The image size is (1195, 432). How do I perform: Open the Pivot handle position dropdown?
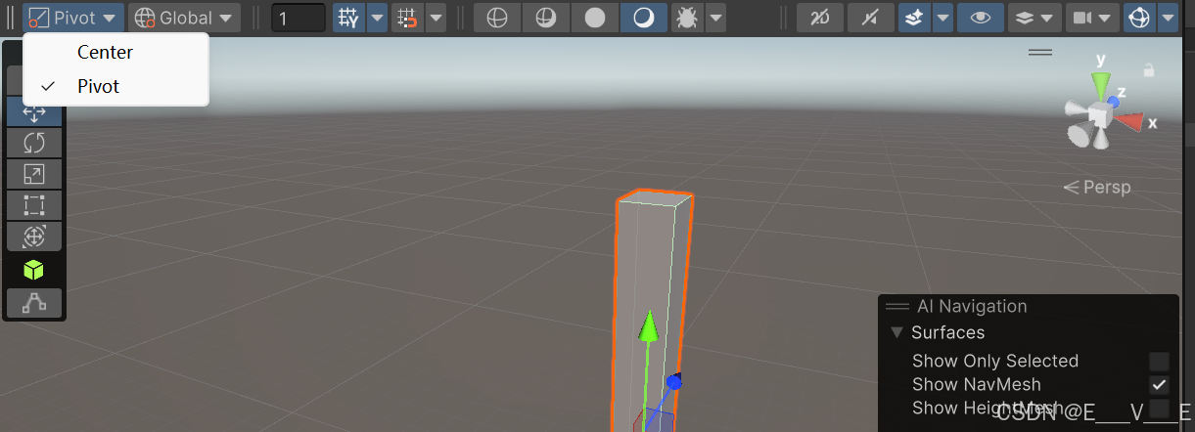click(73, 18)
